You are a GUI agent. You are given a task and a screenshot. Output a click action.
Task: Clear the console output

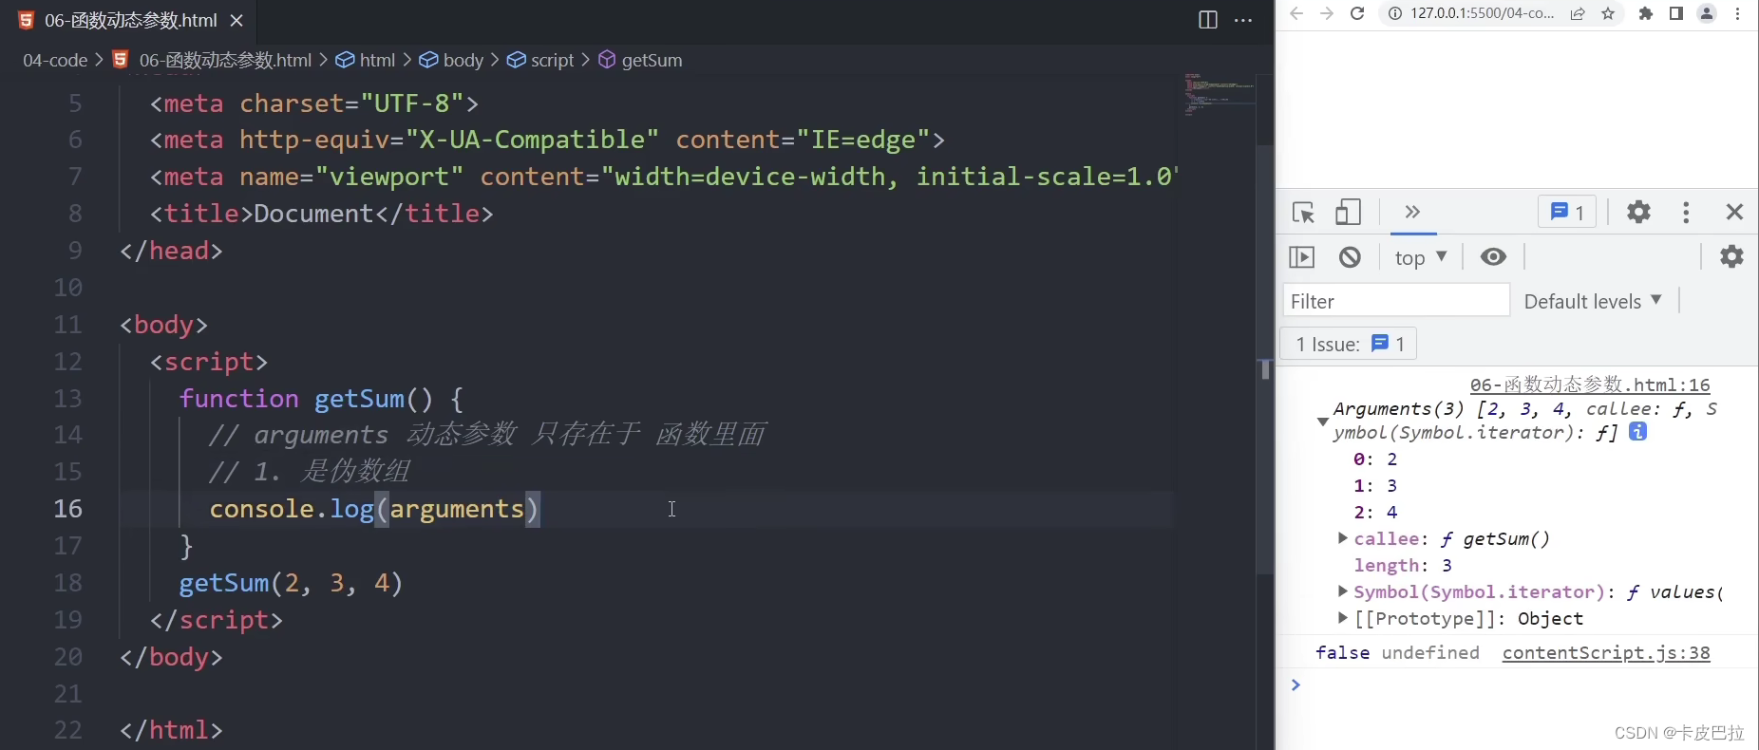(x=1350, y=257)
